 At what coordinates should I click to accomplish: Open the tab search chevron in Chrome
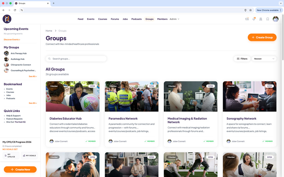(281, 3)
